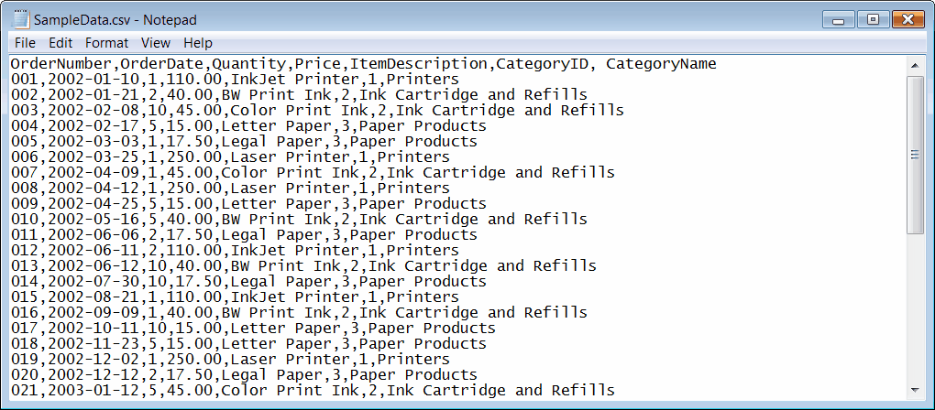Open the Help menu
This screenshot has height=410, width=935.
(x=198, y=43)
